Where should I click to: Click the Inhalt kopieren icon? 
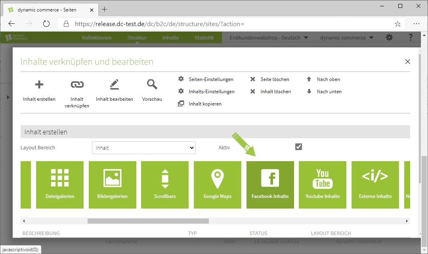(181, 103)
